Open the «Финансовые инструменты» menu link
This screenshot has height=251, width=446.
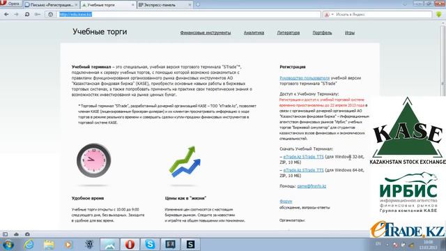coord(206,33)
